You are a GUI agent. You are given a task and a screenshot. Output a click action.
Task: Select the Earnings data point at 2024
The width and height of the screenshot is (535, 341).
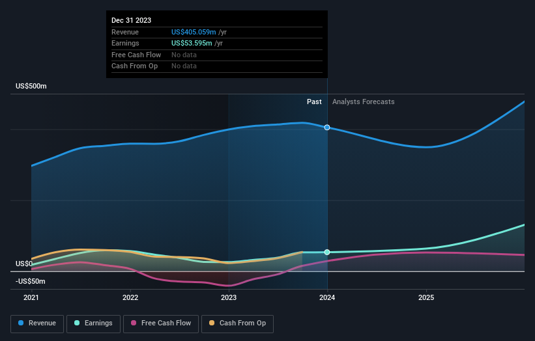pyautogui.click(x=327, y=252)
